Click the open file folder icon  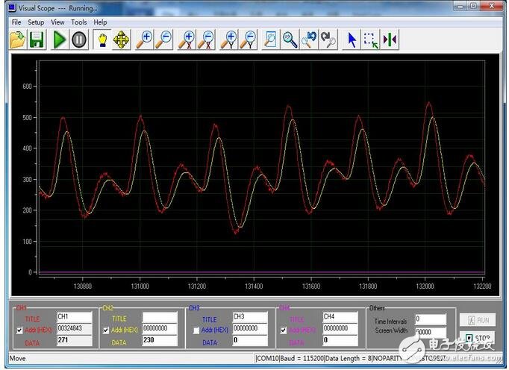[x=18, y=40]
